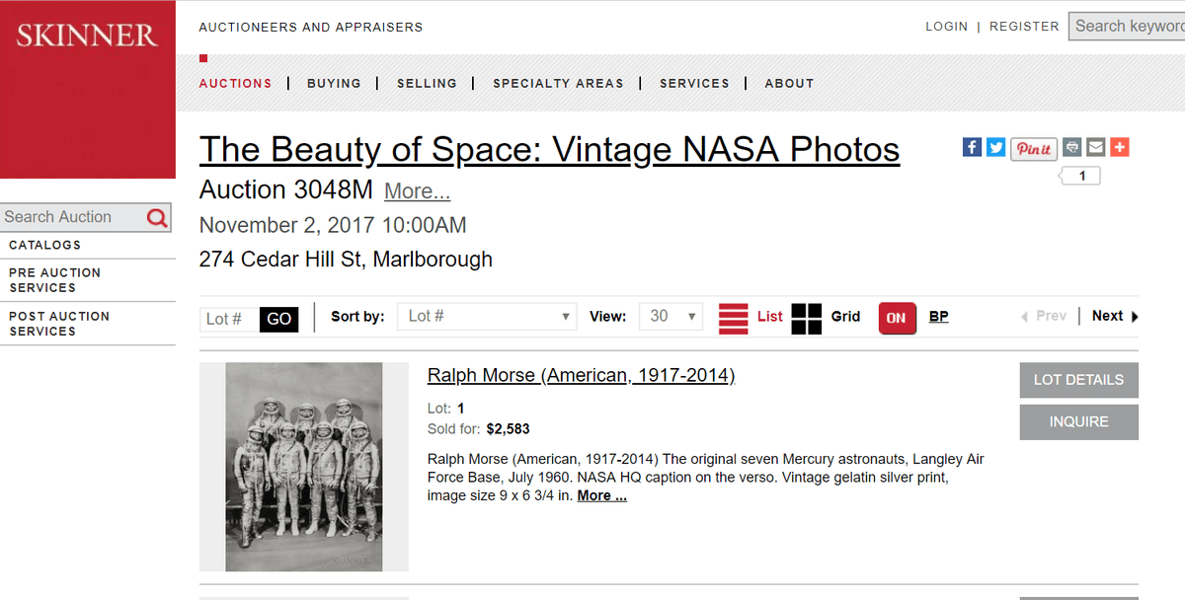Screen dimensions: 1185x600
Task: Share the auction on Twitter
Action: 995,146
